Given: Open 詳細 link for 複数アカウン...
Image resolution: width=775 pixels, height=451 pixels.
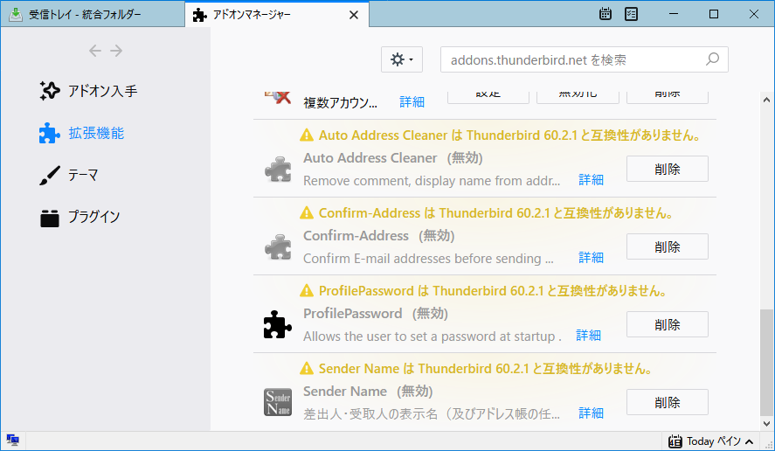Looking at the screenshot, I should click(x=412, y=102).
